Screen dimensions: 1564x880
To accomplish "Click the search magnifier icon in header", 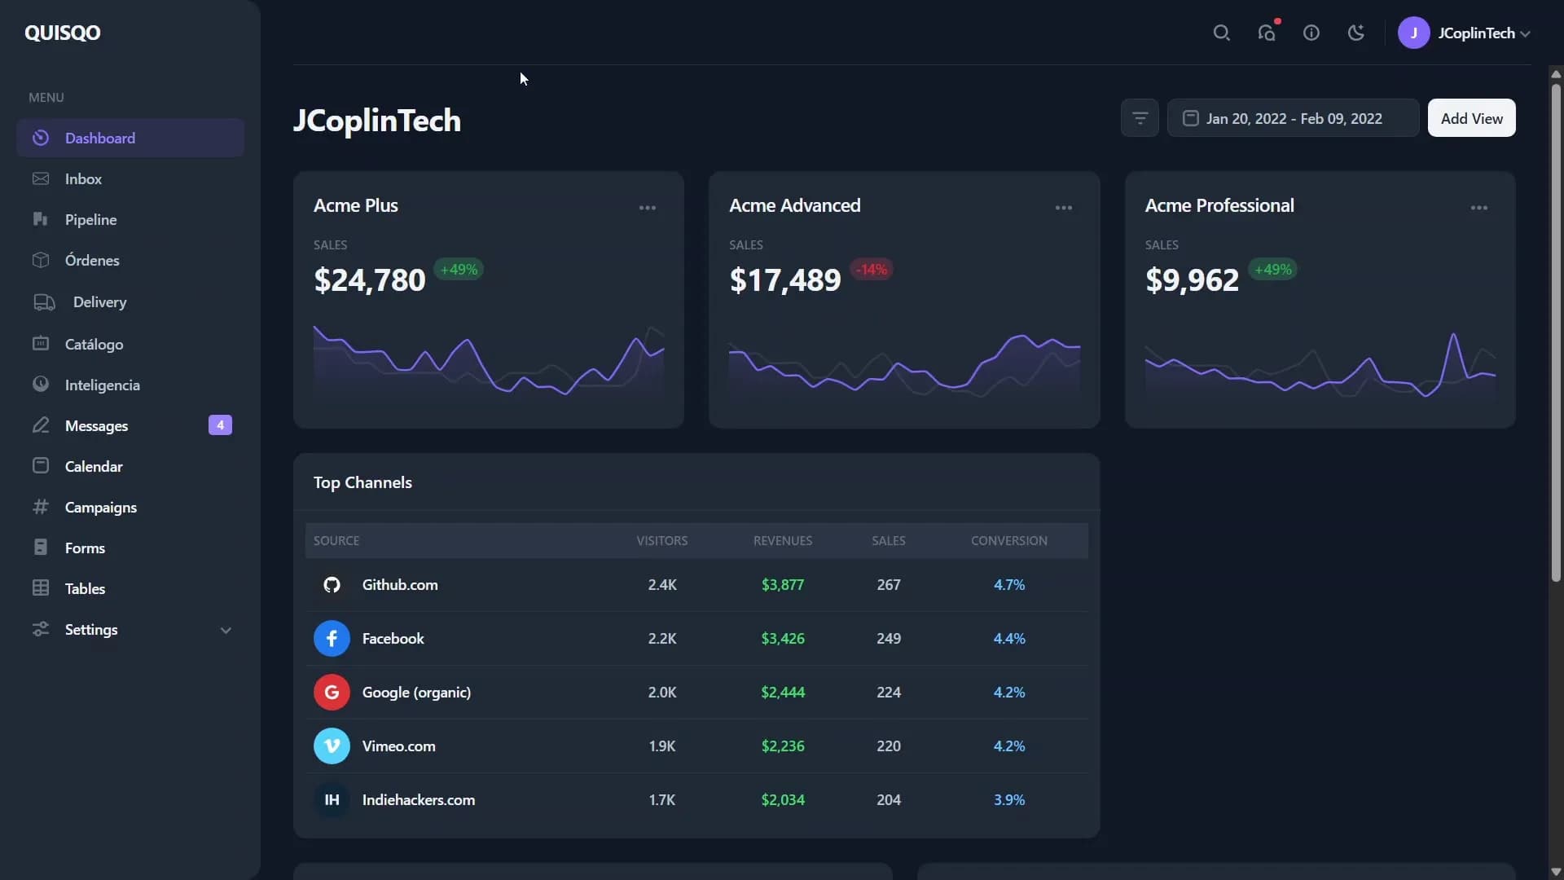I will click(x=1221, y=33).
